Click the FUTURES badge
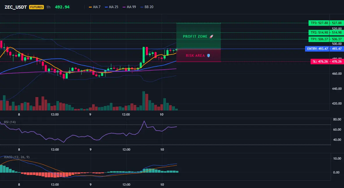 [x=36, y=7]
